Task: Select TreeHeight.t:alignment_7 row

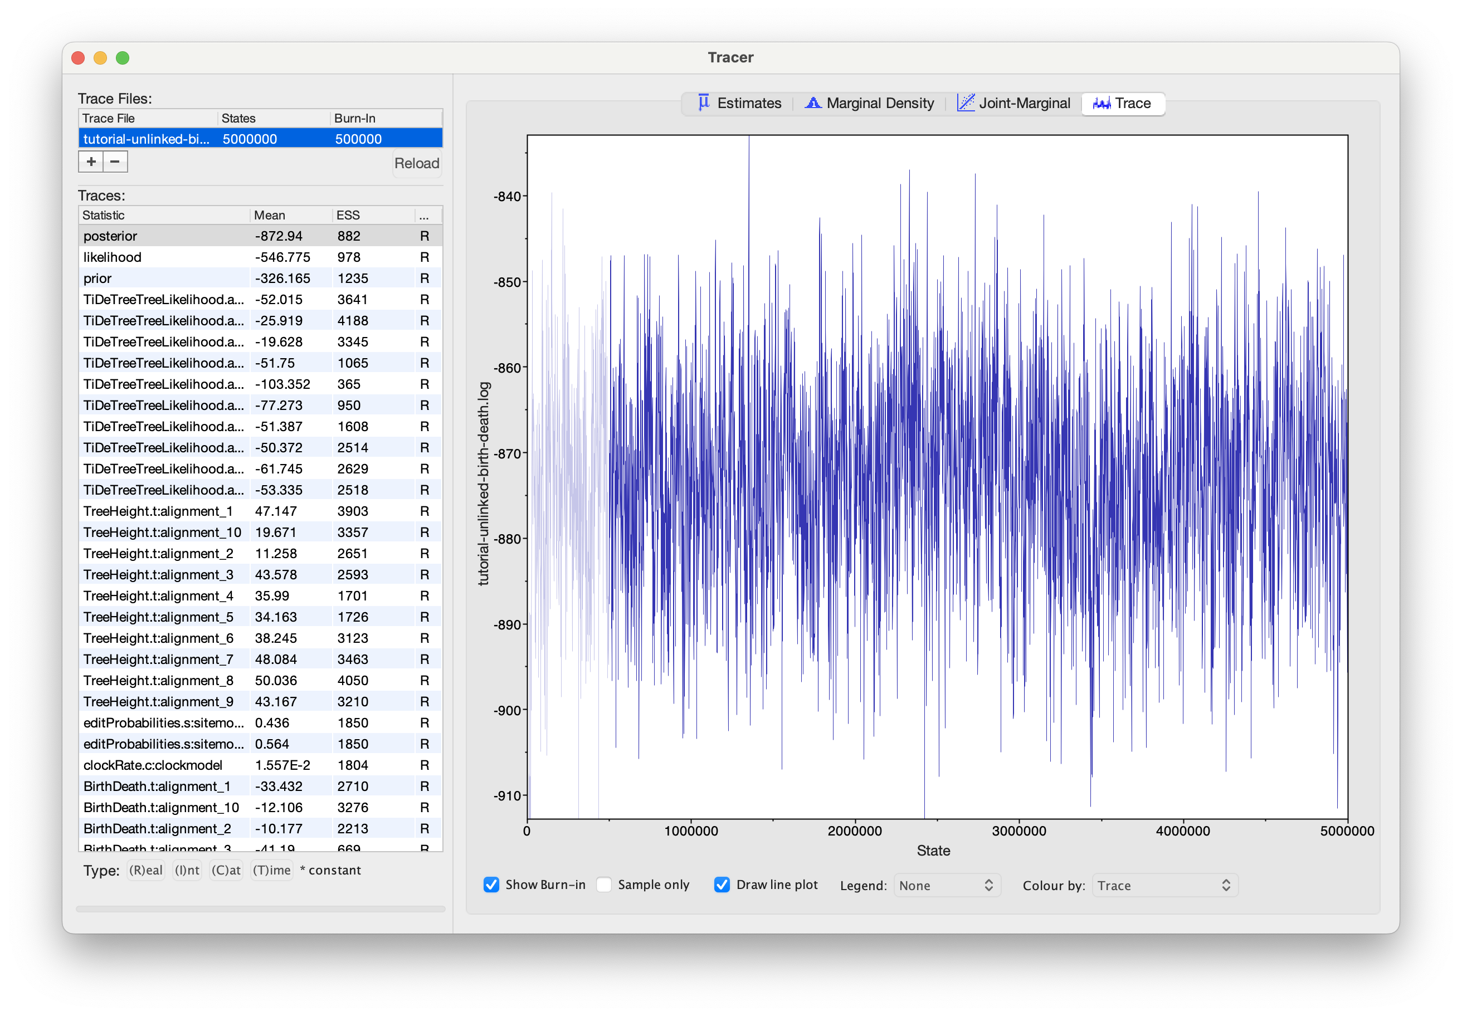Action: pos(260,659)
